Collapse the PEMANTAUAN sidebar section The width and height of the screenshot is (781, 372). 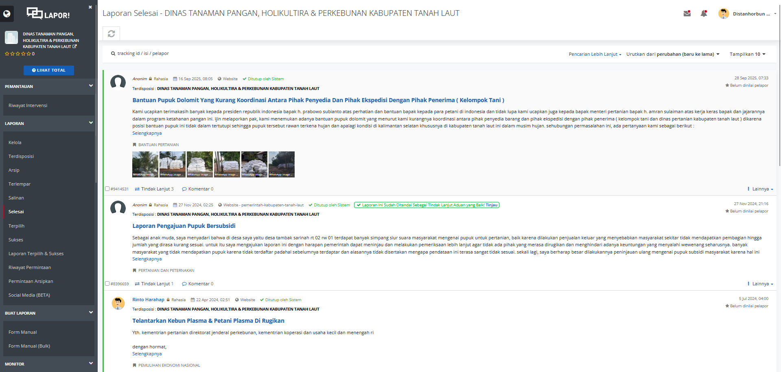pos(91,86)
